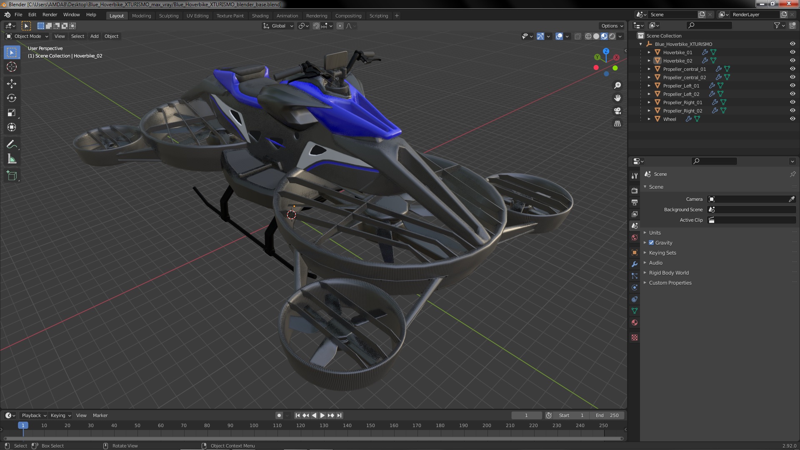
Task: Toggle the Gravity checkbox
Action: pos(651,242)
